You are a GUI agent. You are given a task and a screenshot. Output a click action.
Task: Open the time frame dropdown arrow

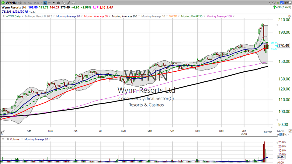[54, 3]
